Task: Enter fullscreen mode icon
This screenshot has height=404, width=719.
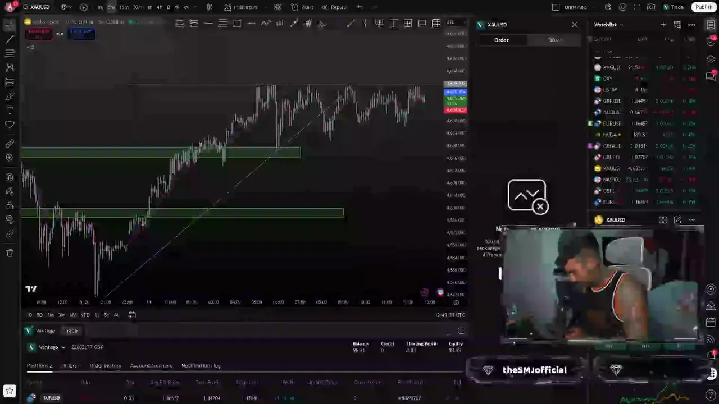Action: pos(636,7)
